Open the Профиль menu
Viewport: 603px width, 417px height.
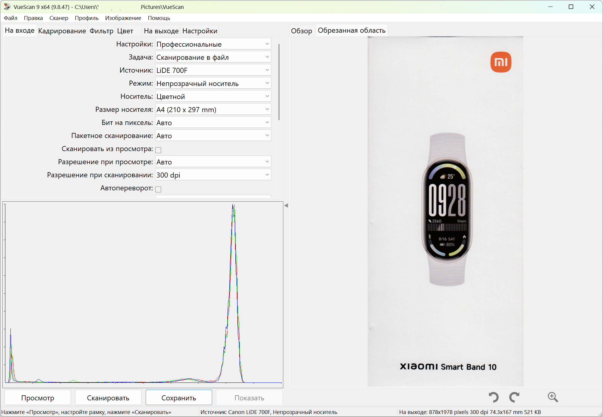coord(87,18)
